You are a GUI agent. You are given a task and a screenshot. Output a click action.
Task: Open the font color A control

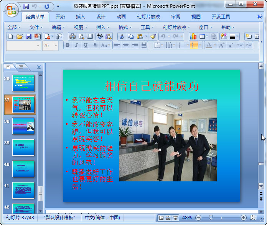tap(209, 45)
